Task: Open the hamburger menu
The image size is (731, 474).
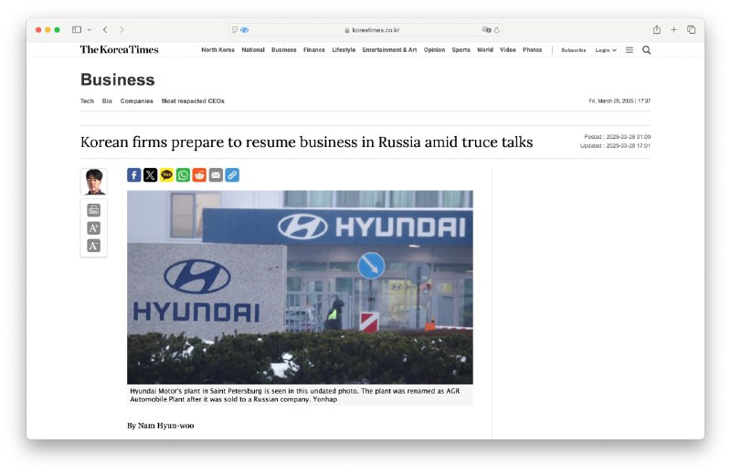Action: pos(630,50)
